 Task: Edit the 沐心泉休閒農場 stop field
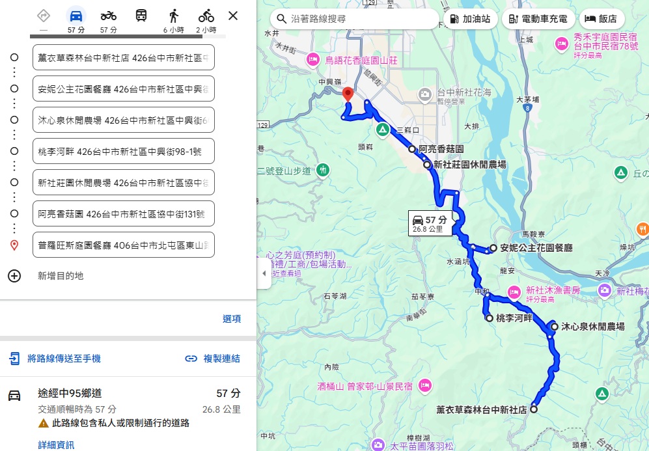click(x=123, y=120)
